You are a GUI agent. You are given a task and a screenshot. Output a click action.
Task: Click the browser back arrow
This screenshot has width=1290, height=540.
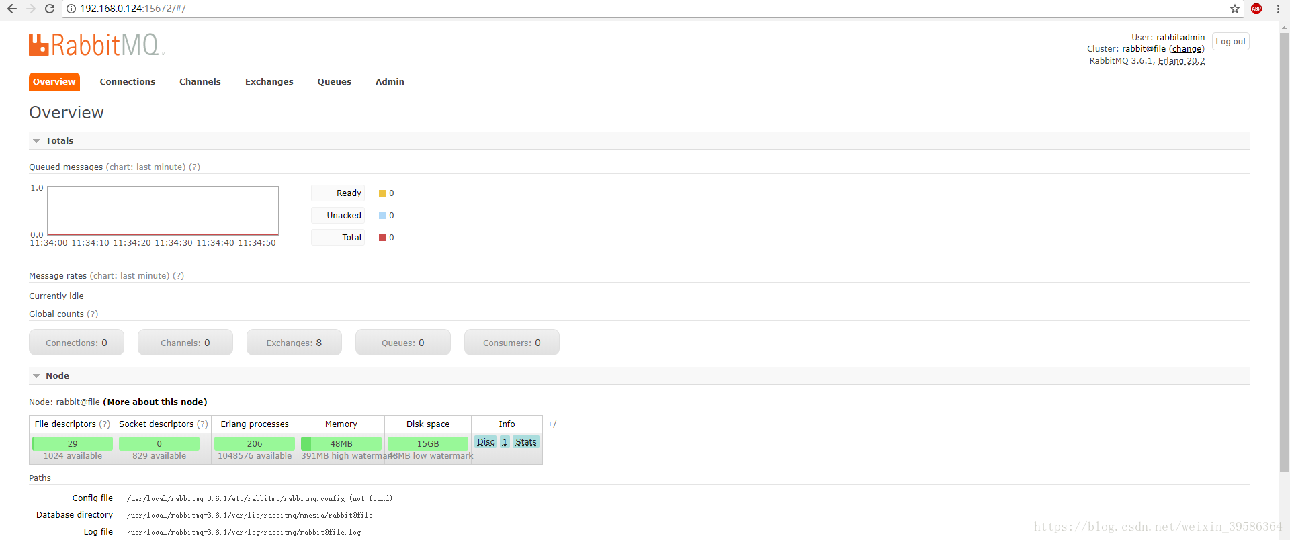pos(12,9)
